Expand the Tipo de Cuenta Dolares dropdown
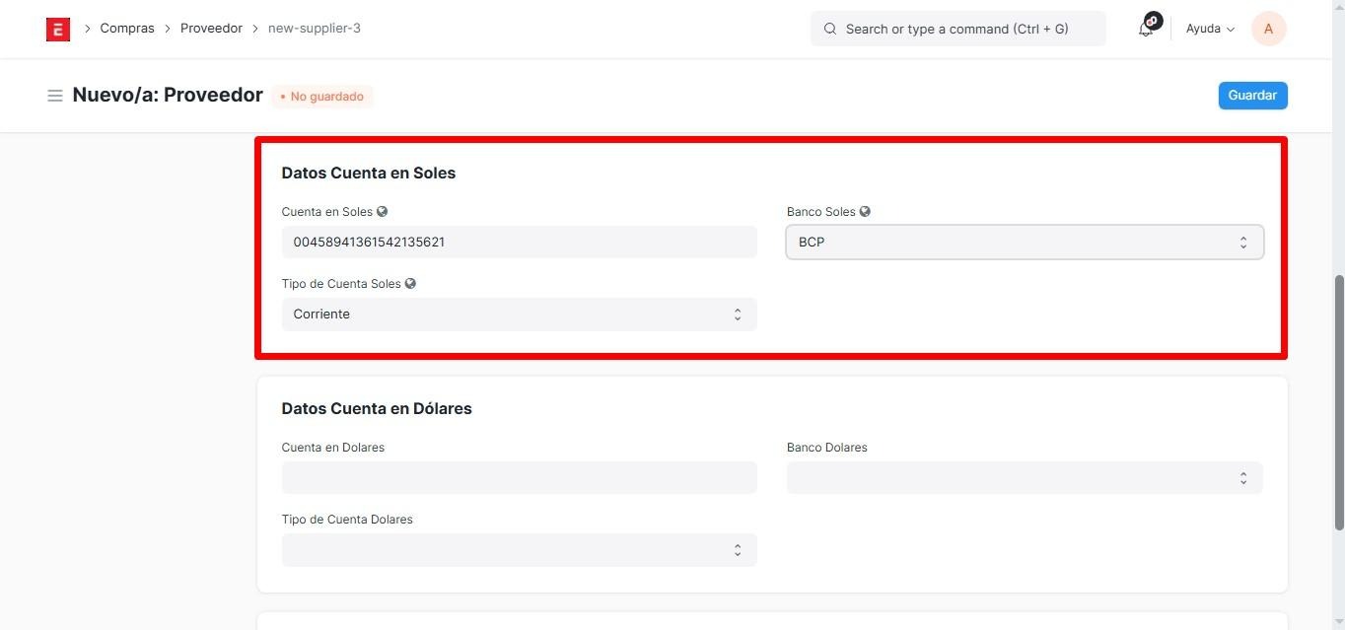 (519, 550)
